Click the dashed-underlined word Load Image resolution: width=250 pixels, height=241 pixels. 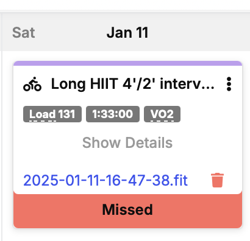tap(42, 114)
